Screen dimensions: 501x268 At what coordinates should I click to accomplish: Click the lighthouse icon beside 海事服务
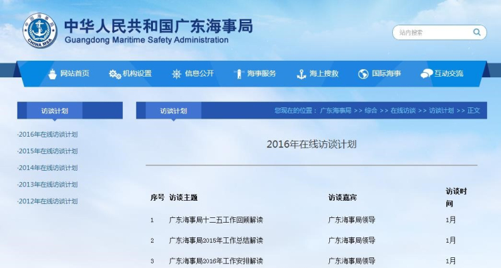tap(238, 74)
